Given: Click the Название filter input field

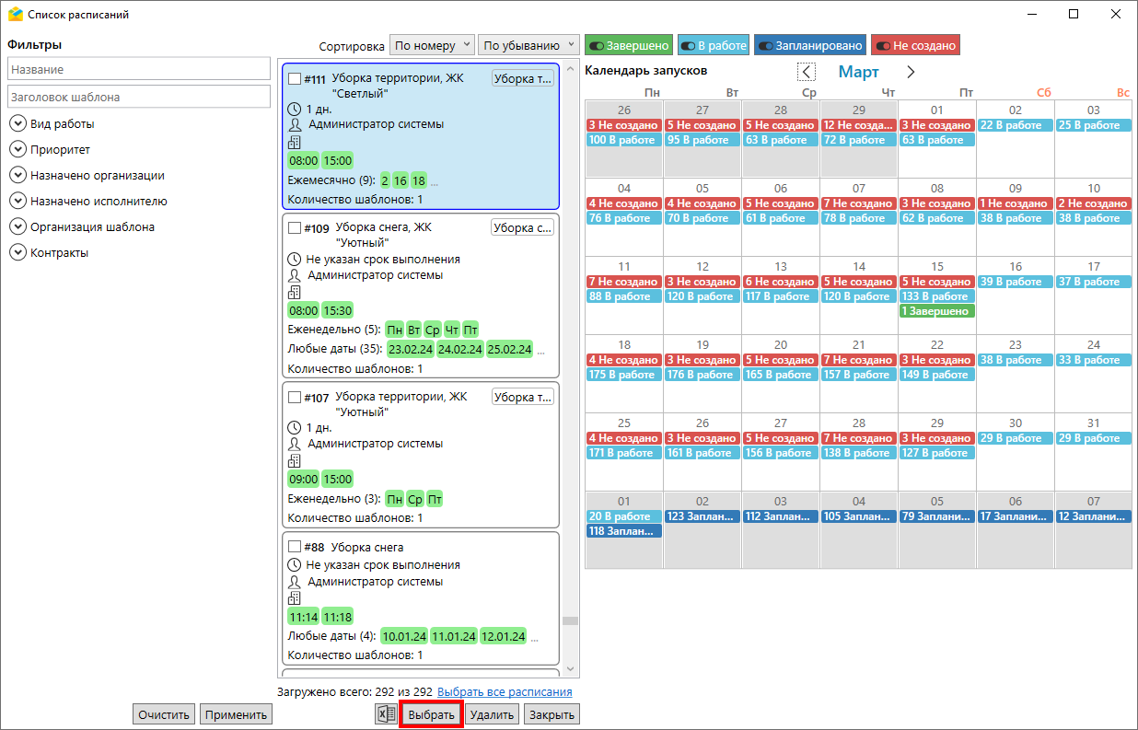Looking at the screenshot, I should pos(139,70).
